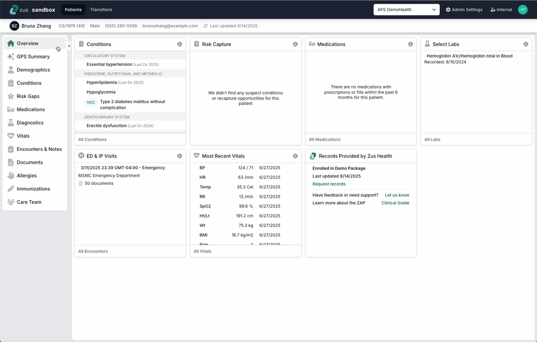Open the APS DemoHealth dropdown

[x=407, y=9]
